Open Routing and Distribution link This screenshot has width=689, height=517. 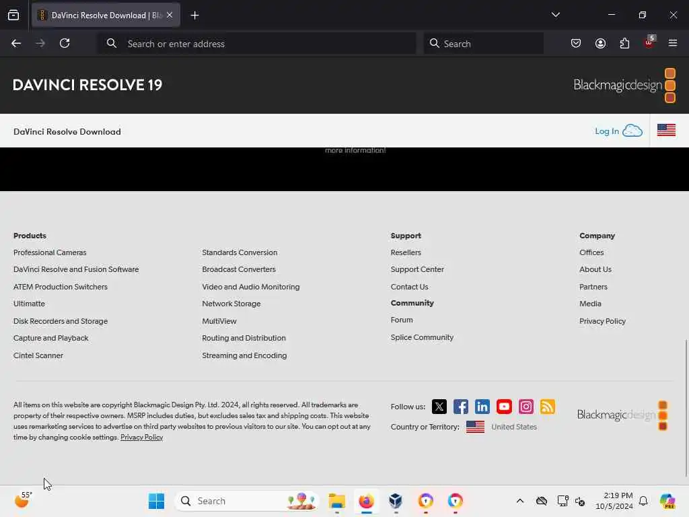pos(244,338)
